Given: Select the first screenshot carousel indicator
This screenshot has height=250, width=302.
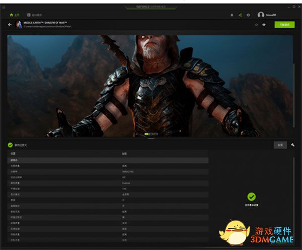Looking at the screenshot, I should pyautogui.click(x=146, y=134).
